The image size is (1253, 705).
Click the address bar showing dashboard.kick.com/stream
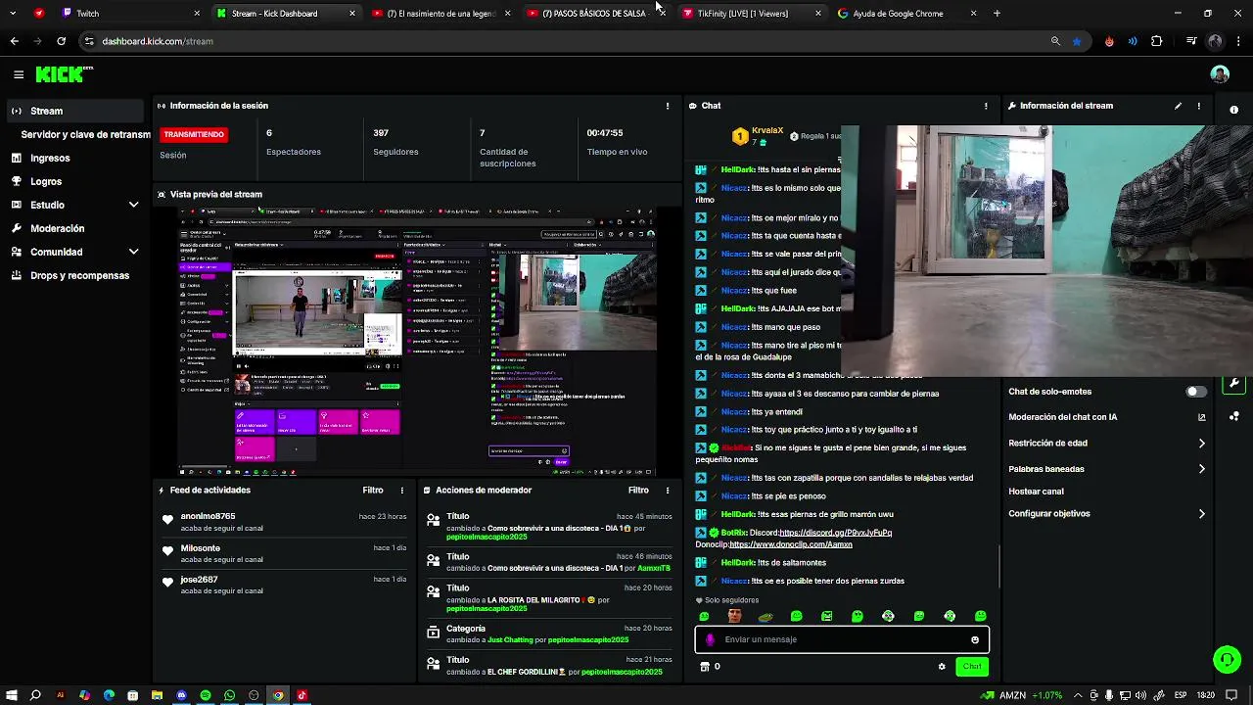click(568, 41)
